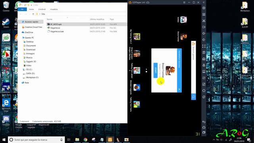Click the blue magnifier search button in LDPlayer

tap(193, 97)
